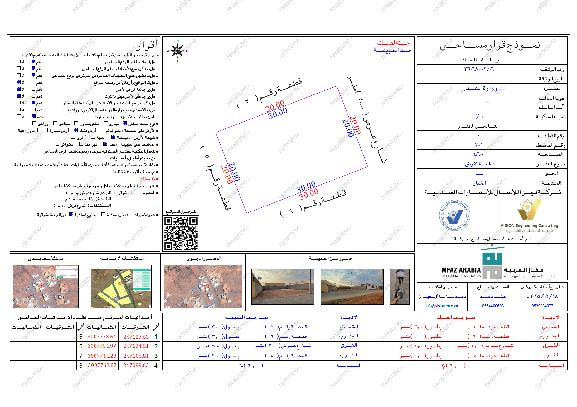Image resolution: width=577 pixels, height=407 pixels.
Task: Click the compass rose north arrow icon
Action: click(177, 51)
